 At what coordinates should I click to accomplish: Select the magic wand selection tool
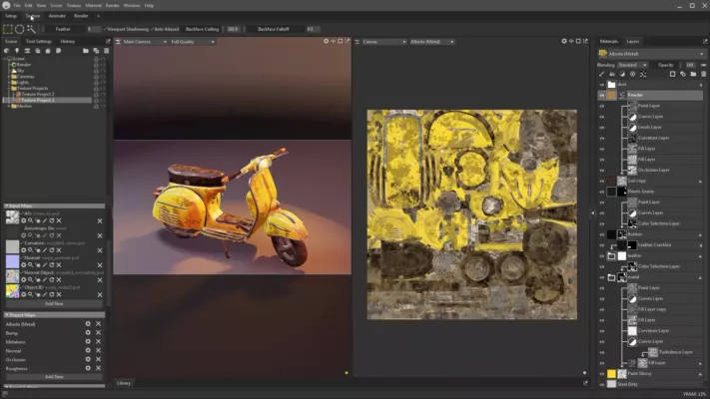click(x=31, y=29)
